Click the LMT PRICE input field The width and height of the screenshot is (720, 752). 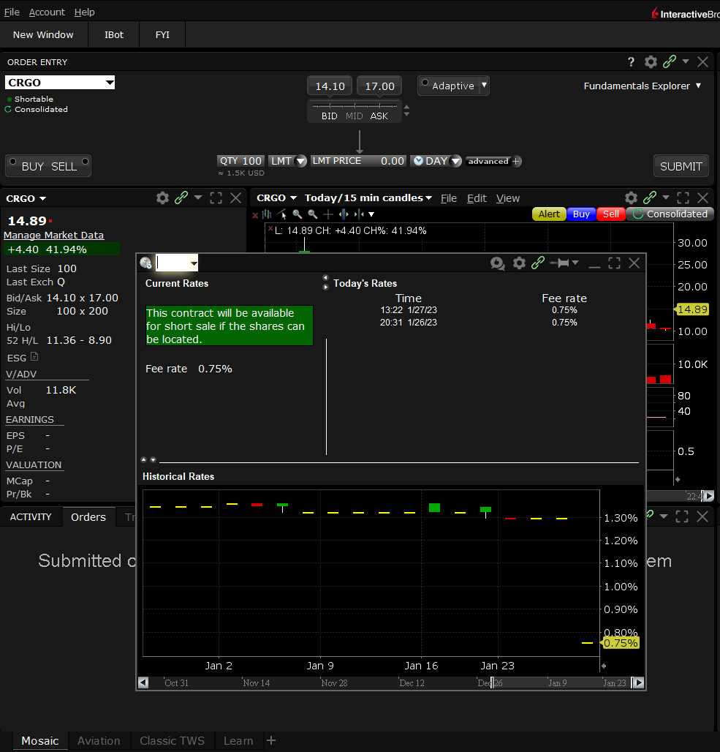358,161
